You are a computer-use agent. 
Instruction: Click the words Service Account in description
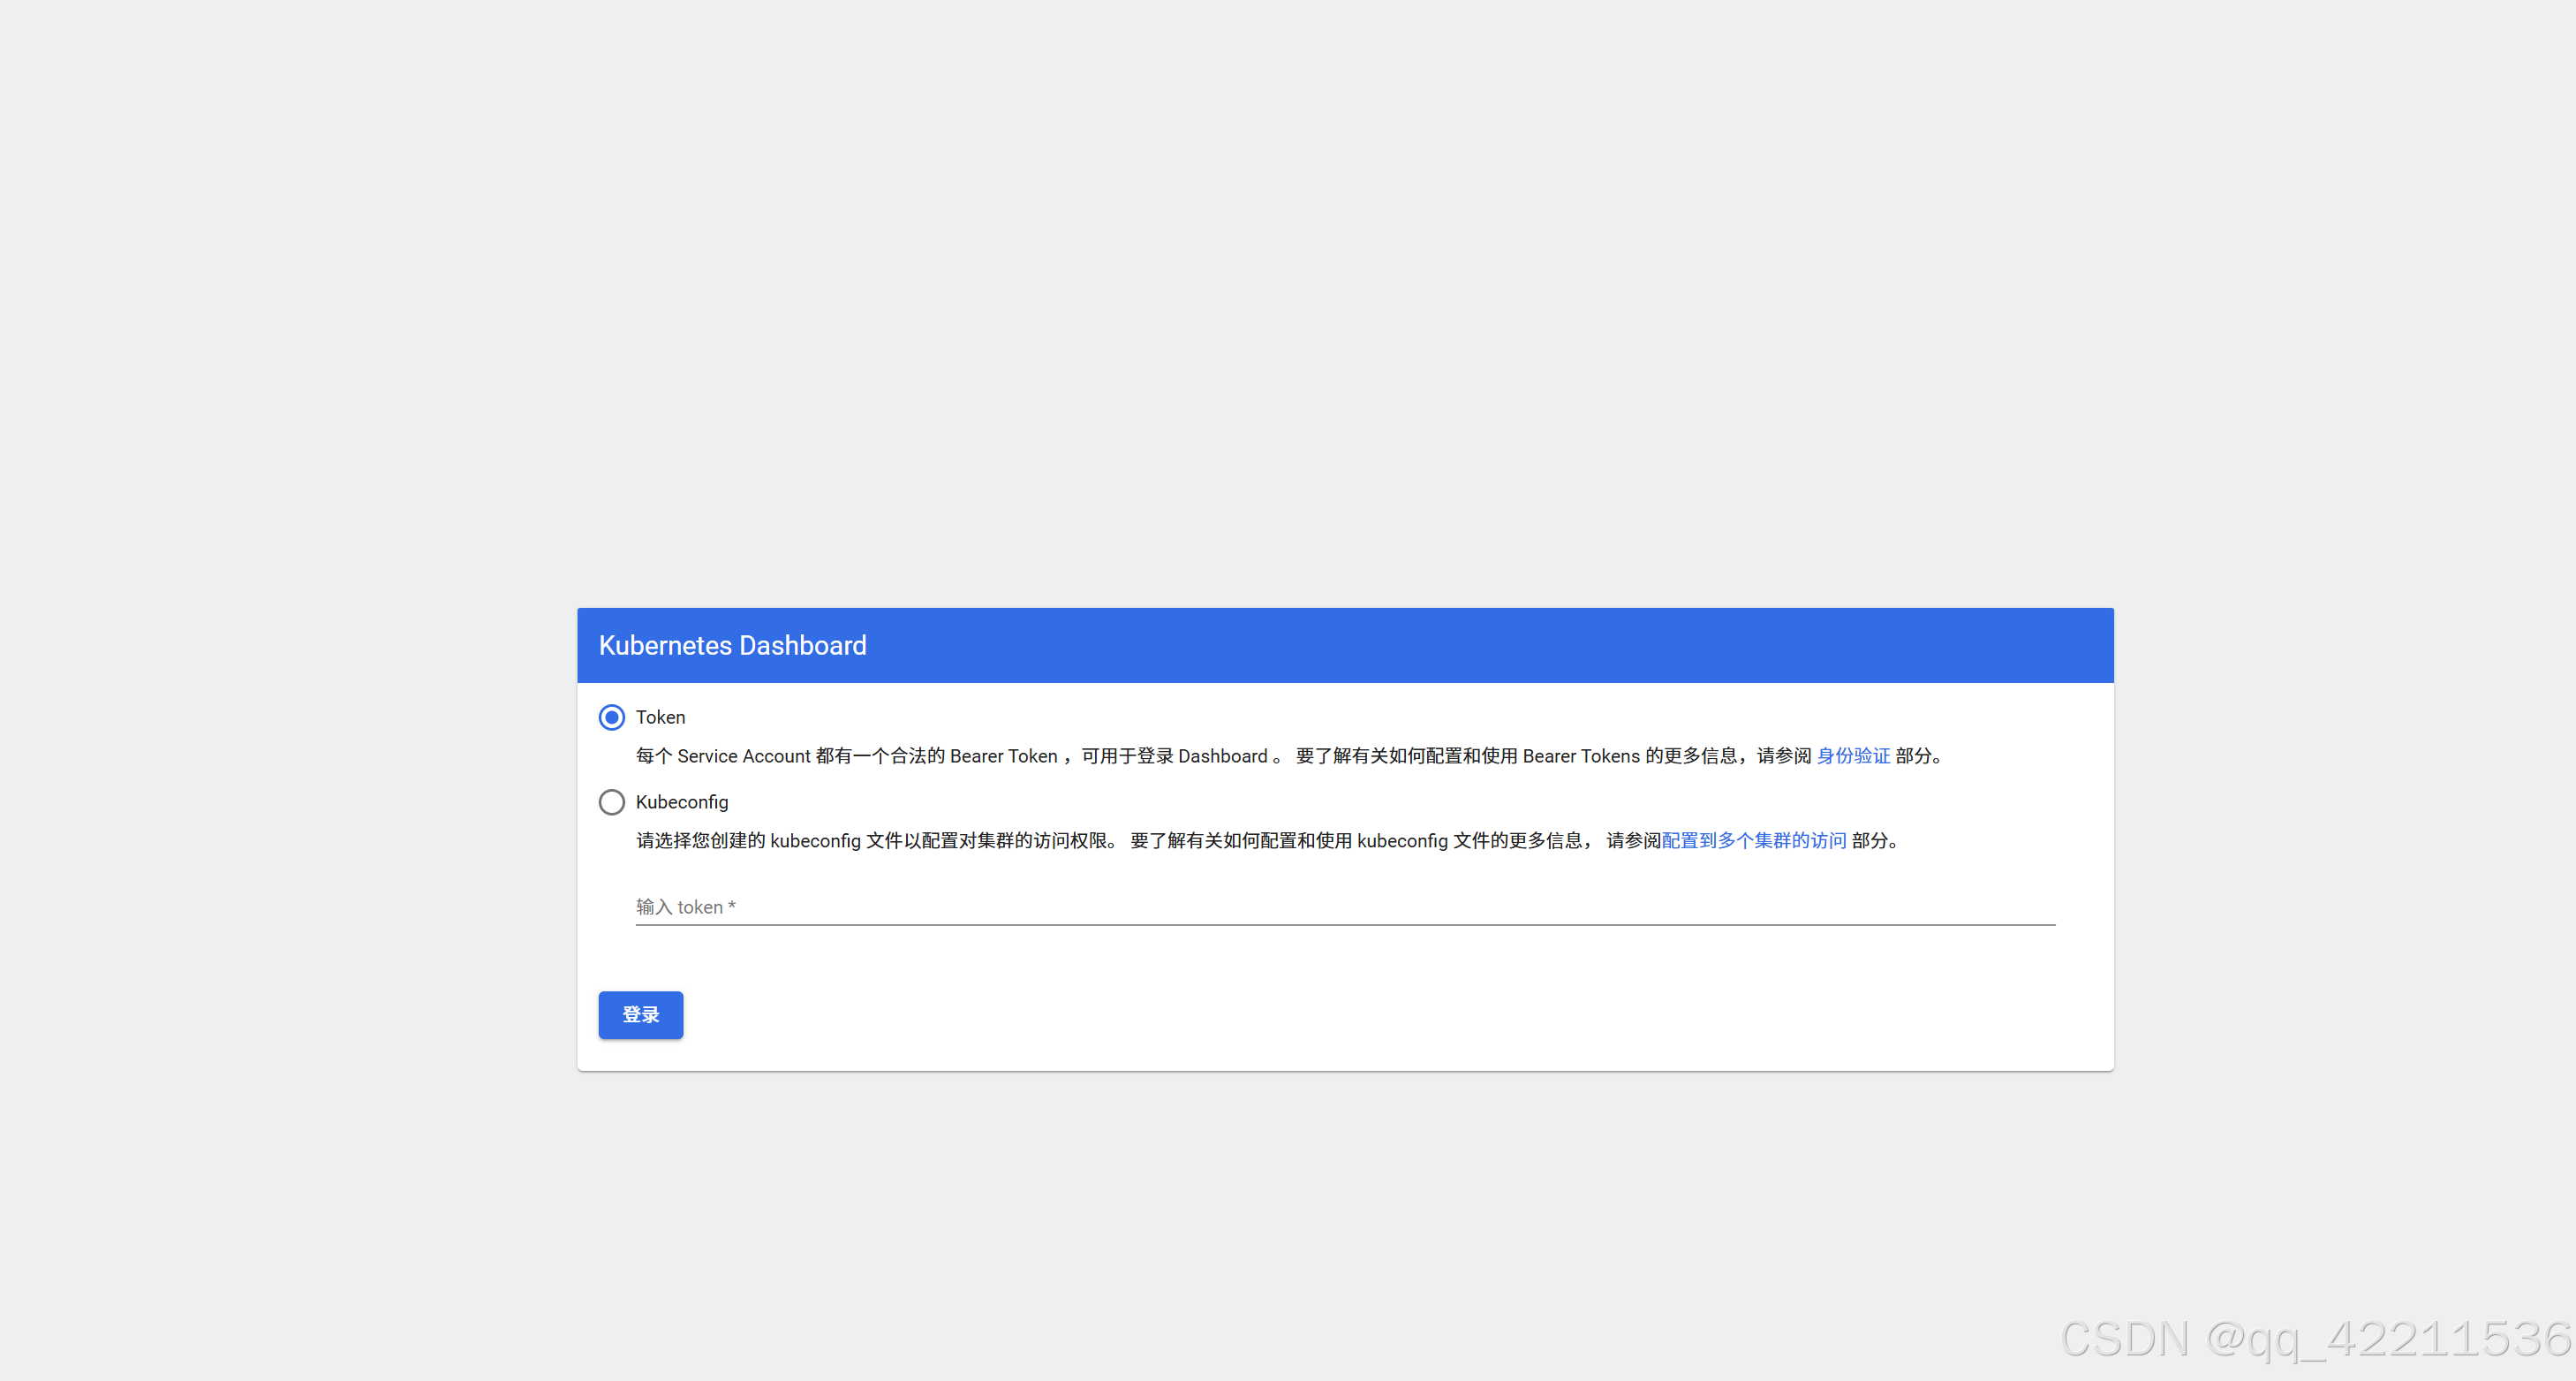point(743,755)
